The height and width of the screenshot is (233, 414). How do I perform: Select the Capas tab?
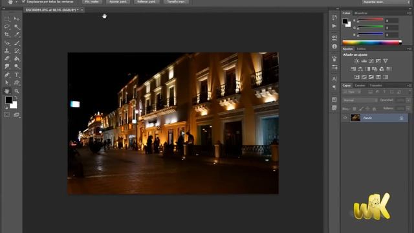tap(347, 85)
